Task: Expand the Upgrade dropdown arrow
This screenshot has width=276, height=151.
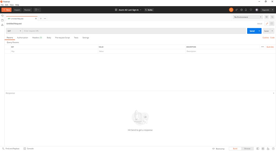Action: pos(272,10)
